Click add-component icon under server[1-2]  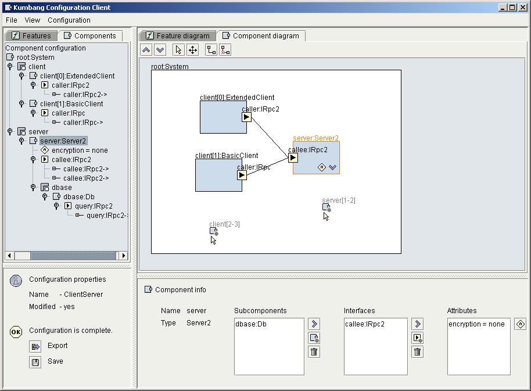[x=327, y=207]
